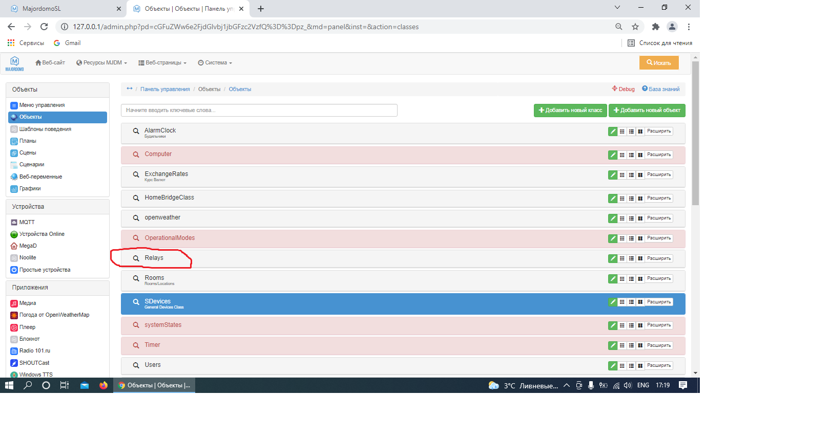Open MQTT from the sidebar

pos(27,222)
